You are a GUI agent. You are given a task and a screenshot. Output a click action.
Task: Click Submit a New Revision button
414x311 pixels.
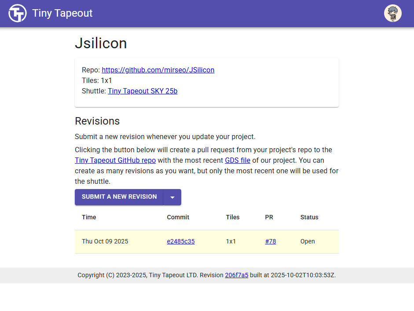coord(119,197)
